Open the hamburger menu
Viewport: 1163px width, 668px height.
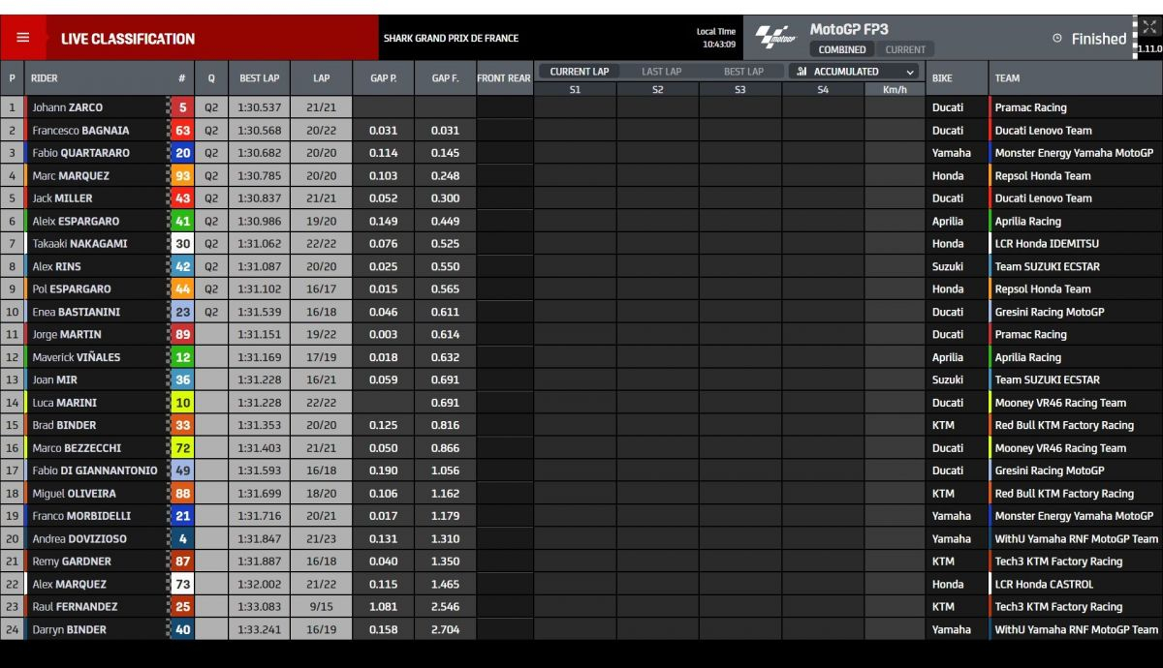point(23,38)
